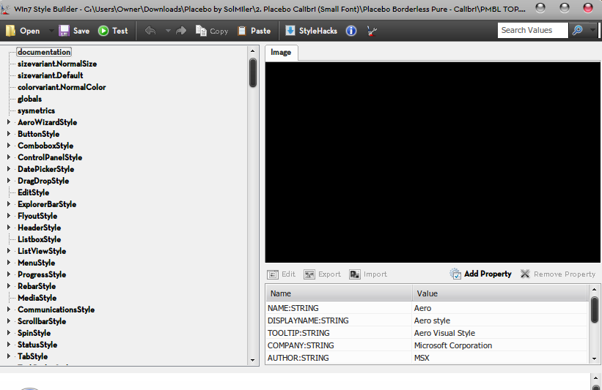Click the tree panel scrollbar thumb
Screen dimensions: 602x390
coord(253,72)
